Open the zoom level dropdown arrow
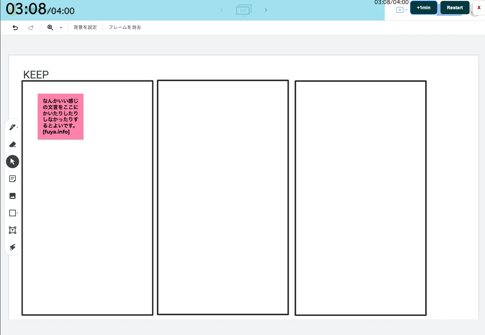This screenshot has width=485, height=335. 61,28
